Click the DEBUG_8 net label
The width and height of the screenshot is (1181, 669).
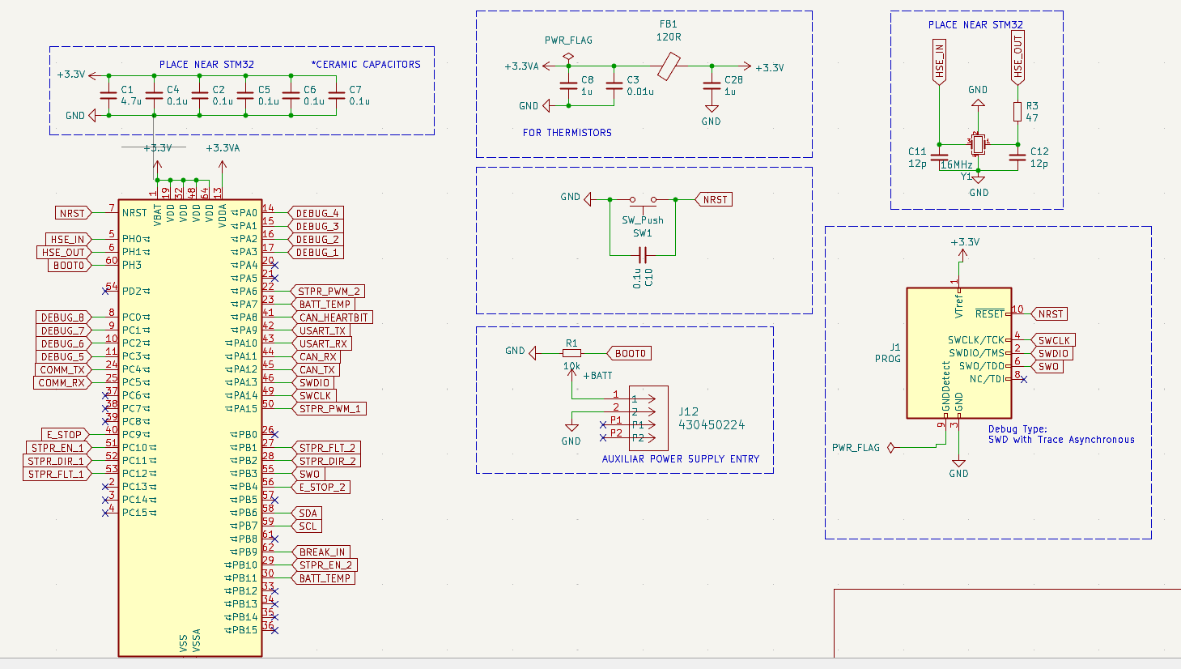click(62, 317)
